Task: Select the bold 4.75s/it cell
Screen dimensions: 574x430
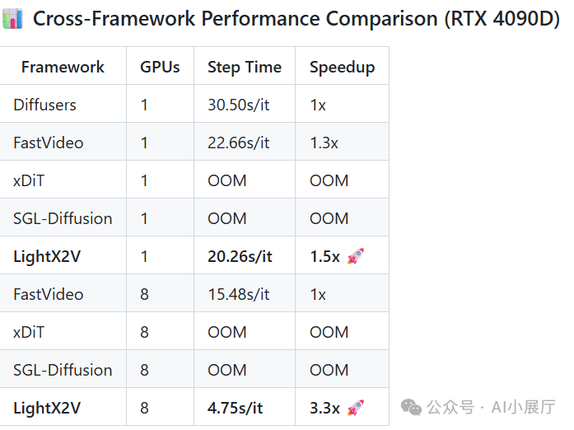Action: pos(236,408)
